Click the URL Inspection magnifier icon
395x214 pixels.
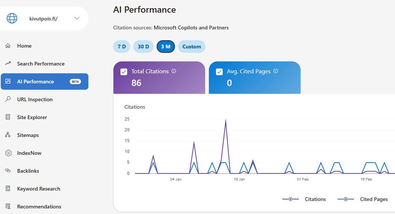coord(8,99)
